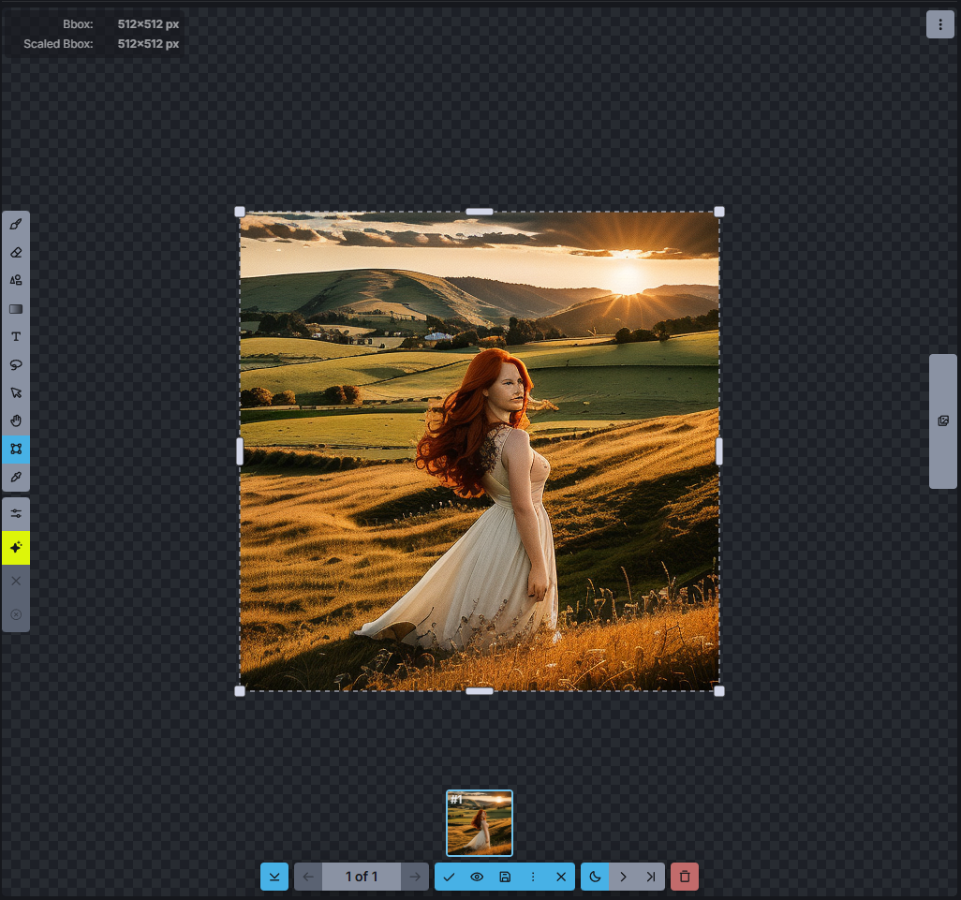
Task: Click the chevron-right button beside moon
Action: tap(623, 877)
